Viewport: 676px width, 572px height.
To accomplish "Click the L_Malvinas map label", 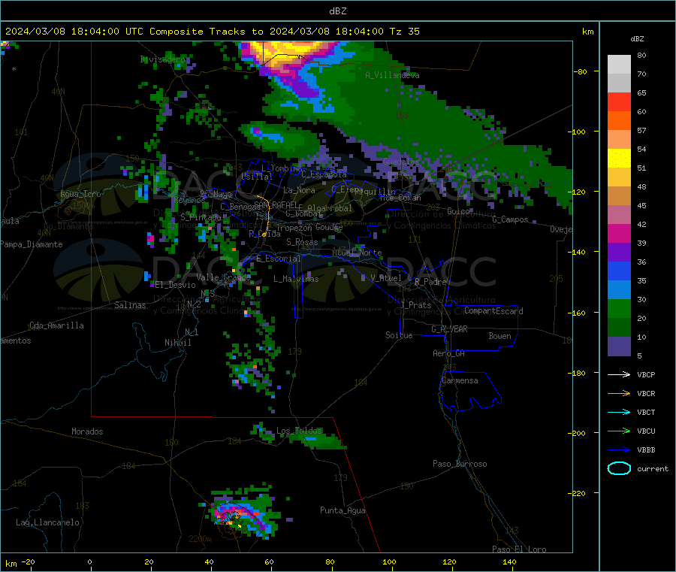I will click(296, 279).
